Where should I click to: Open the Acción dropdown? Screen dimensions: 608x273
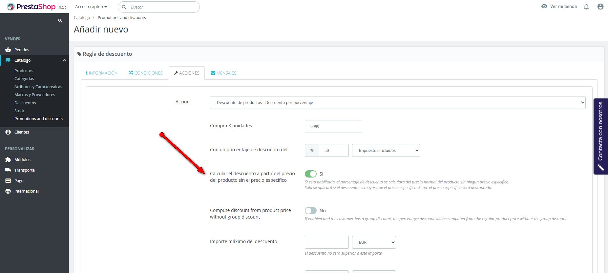coord(397,102)
